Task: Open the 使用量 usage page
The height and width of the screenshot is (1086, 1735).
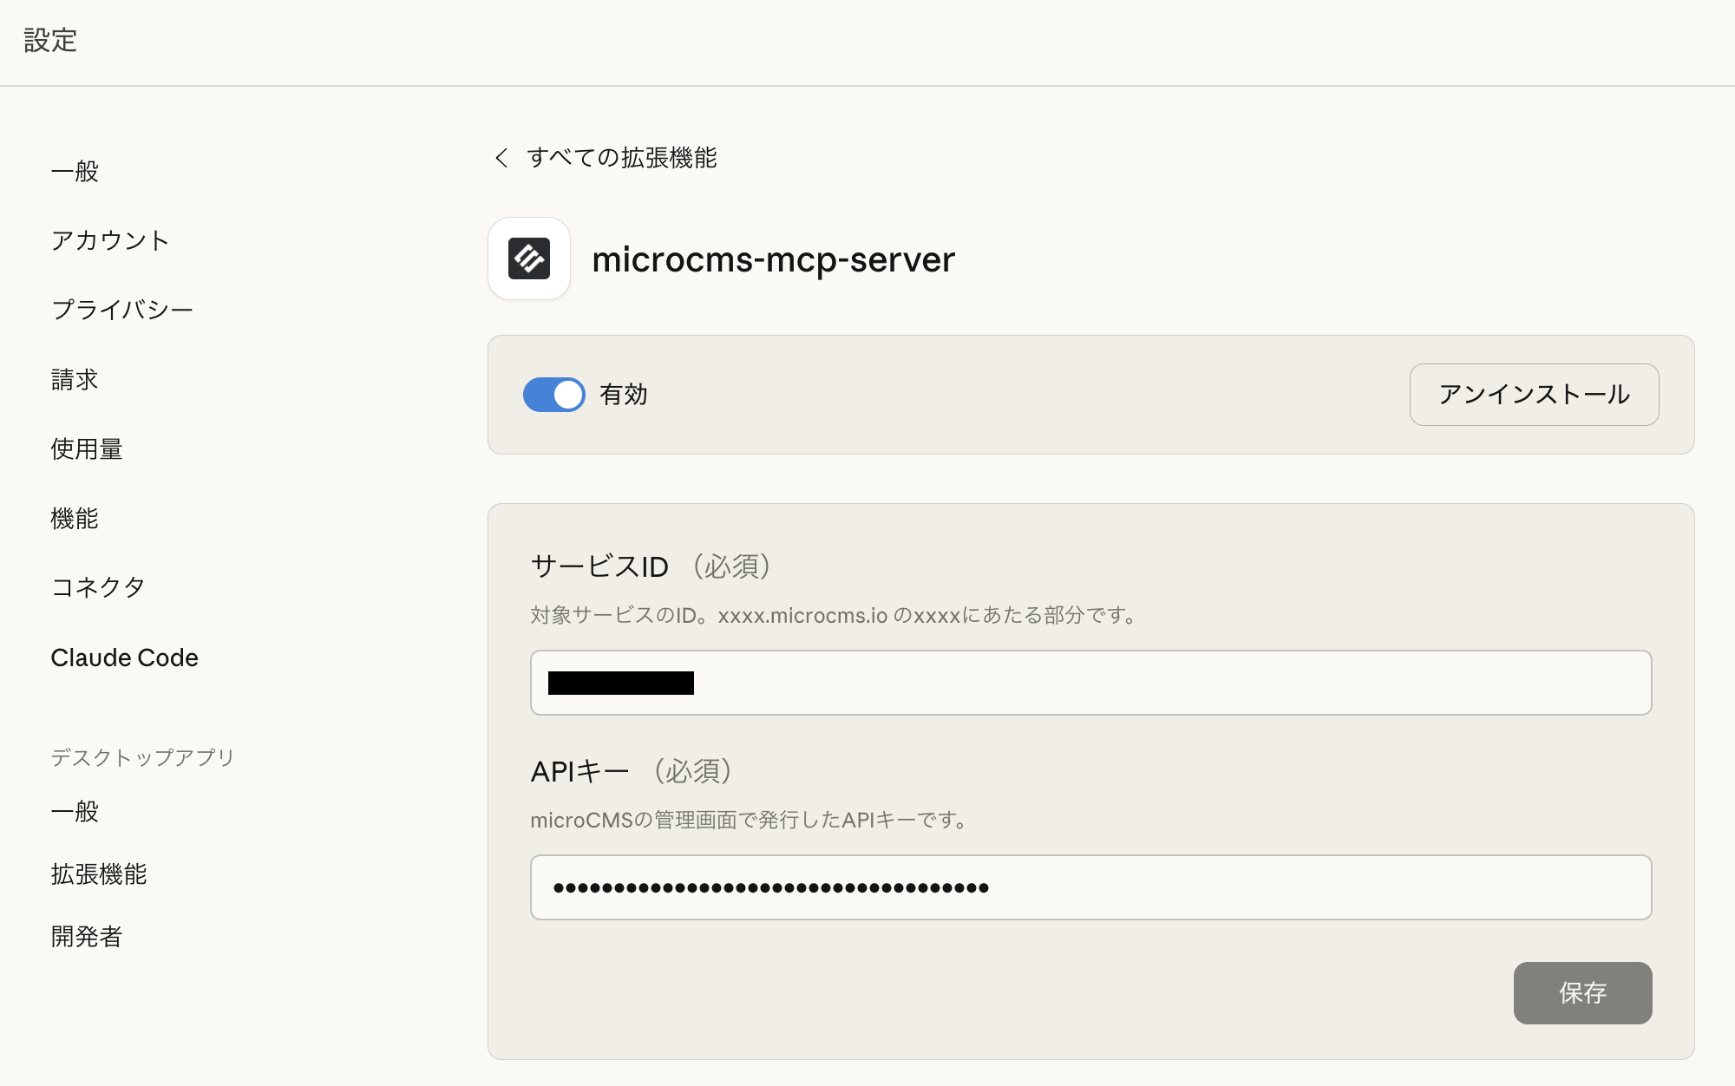Action: click(x=87, y=448)
